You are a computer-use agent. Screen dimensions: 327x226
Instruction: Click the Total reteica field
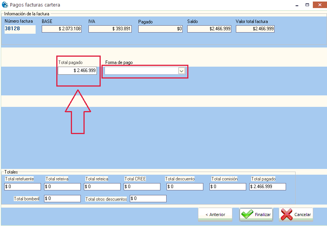102,187
